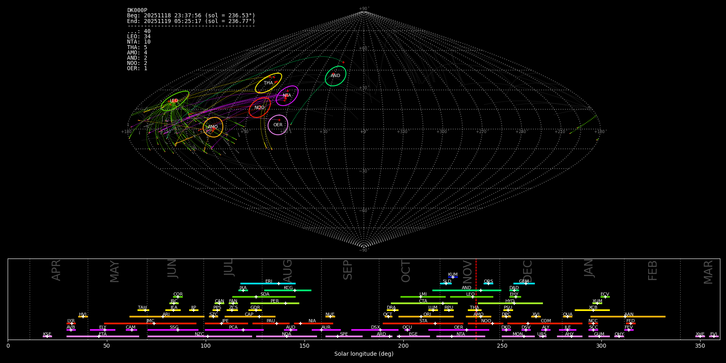The height and width of the screenshot is (363, 726).
Task: Click the PER shower bar in timeline
Action: pos(275,303)
